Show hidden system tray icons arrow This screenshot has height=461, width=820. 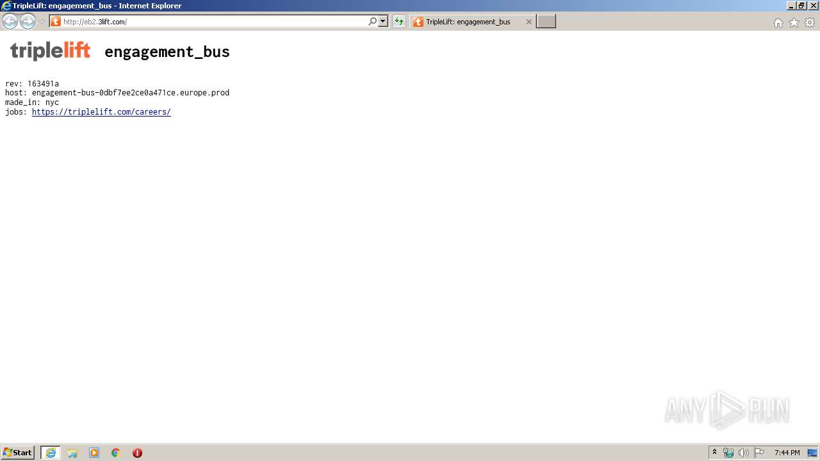point(715,453)
